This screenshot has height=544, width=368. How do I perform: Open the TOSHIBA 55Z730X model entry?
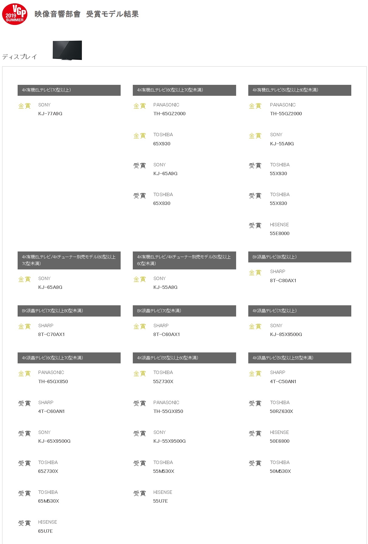(163, 382)
